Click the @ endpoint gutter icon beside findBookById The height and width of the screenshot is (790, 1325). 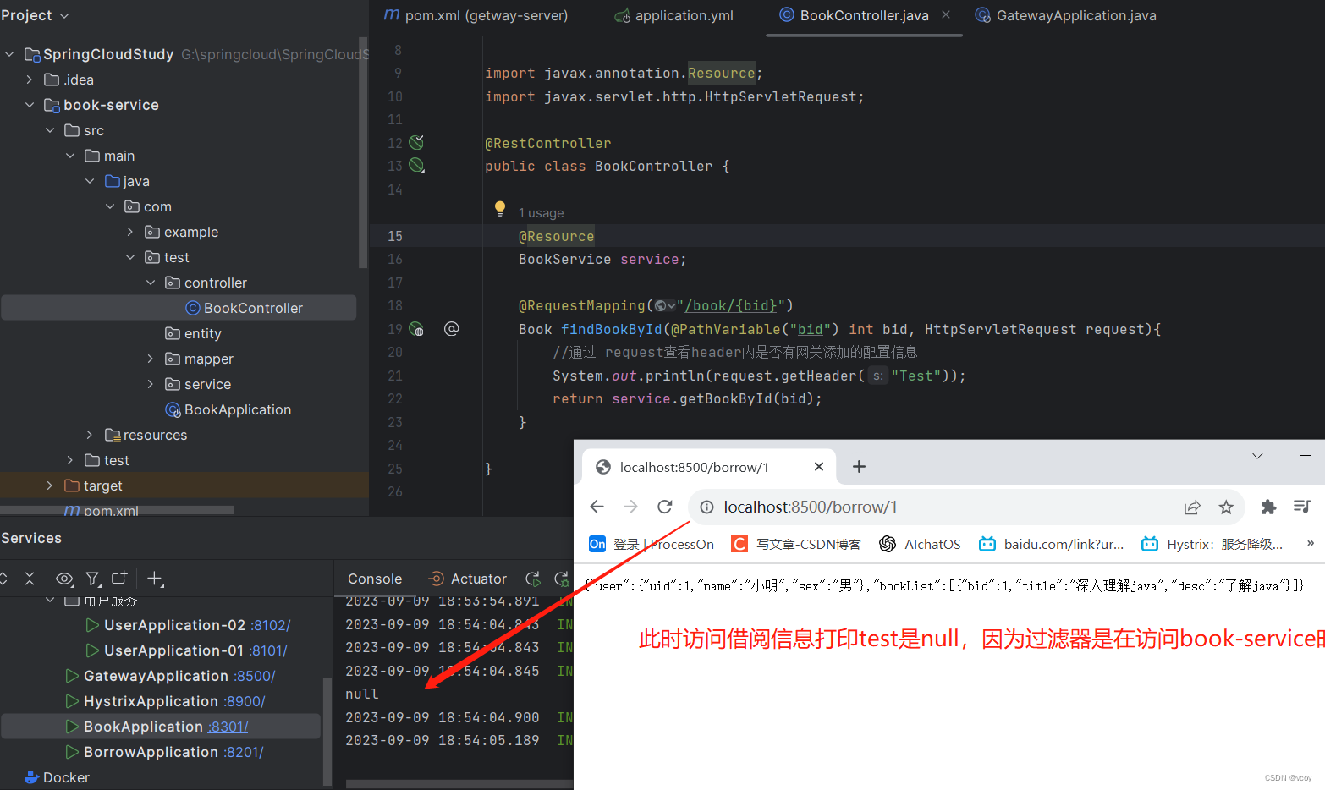pyautogui.click(x=452, y=328)
